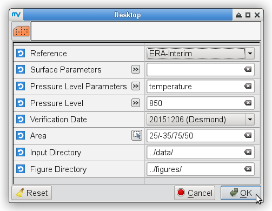Expand the Pressure Level helper list
This screenshot has height=211, width=272.
(136, 103)
